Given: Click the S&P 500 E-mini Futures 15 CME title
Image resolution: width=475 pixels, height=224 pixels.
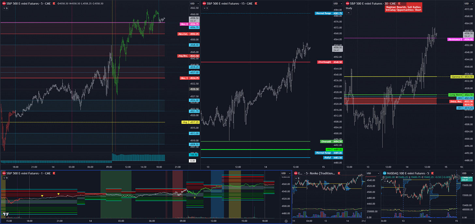Looking at the screenshot, I should (x=230, y=3).
